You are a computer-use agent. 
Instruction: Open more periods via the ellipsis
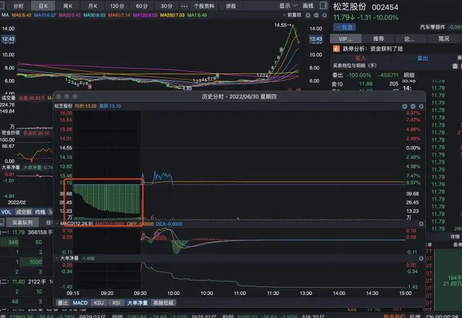(184, 6)
